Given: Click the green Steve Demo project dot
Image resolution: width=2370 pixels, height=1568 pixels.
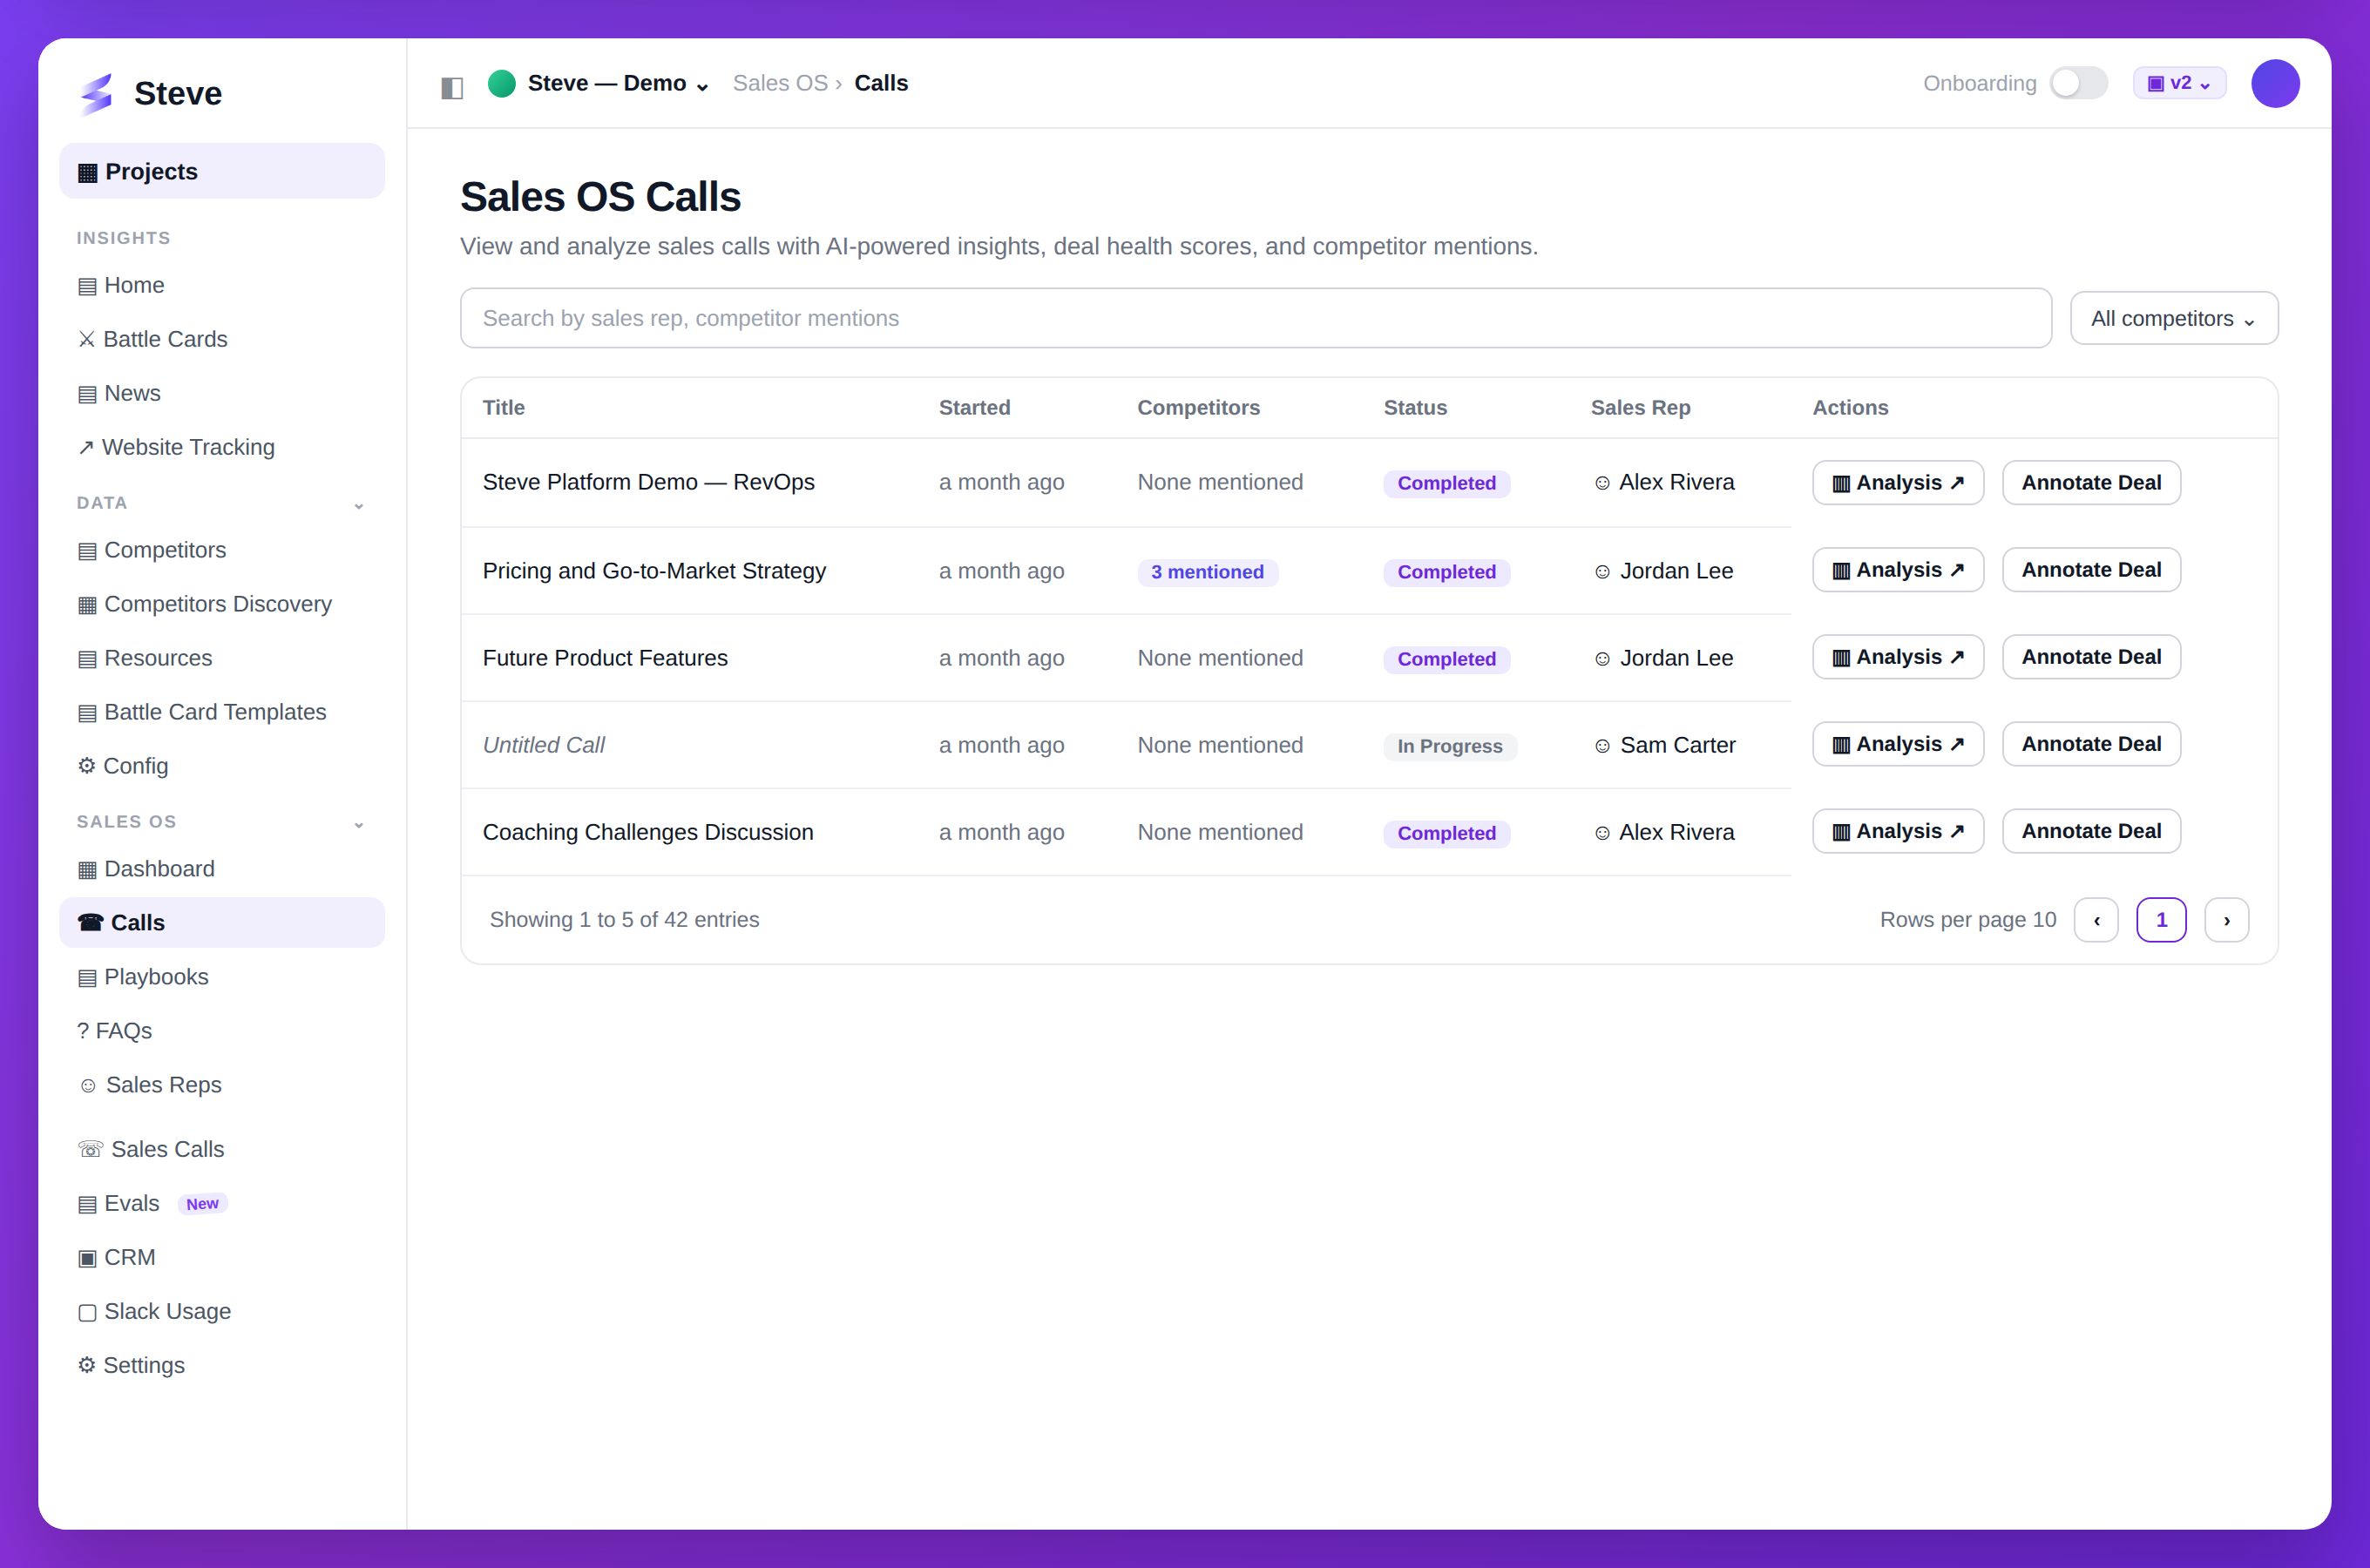Looking at the screenshot, I should coord(502,83).
